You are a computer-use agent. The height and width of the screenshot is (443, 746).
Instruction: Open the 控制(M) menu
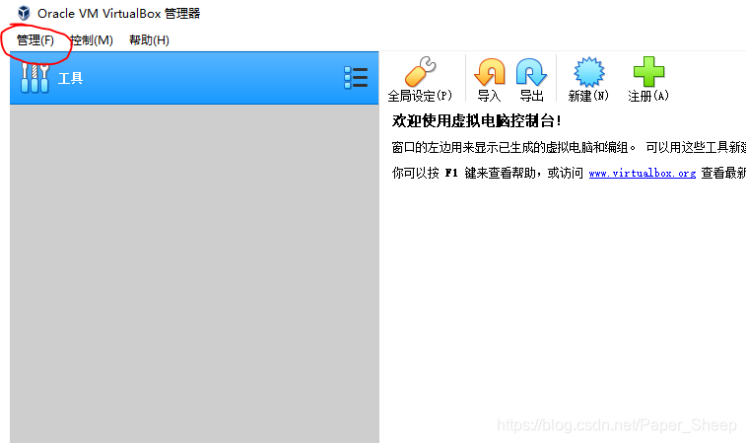pyautogui.click(x=92, y=40)
